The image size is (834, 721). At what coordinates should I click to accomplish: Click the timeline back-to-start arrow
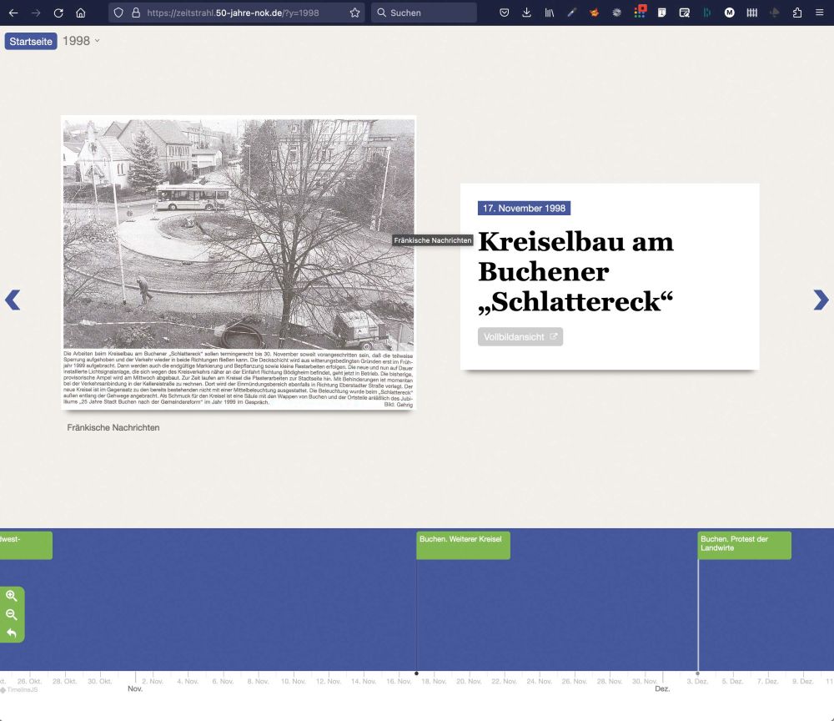pos(13,633)
